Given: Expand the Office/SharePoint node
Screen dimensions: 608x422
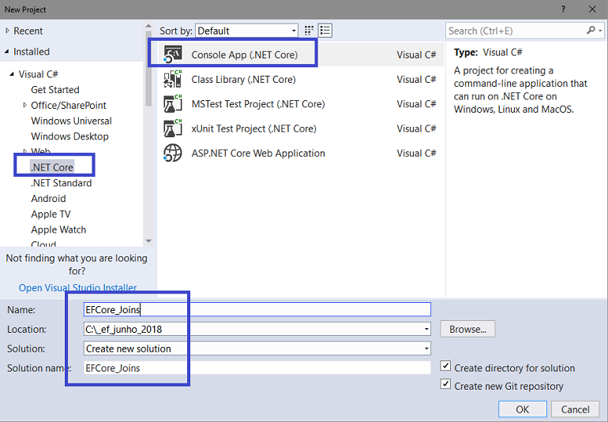Looking at the screenshot, I should point(24,105).
